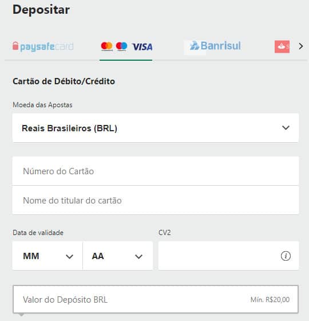Select the paysafecard payment tab
Viewport: 309px width, 321px height.
[x=43, y=46]
